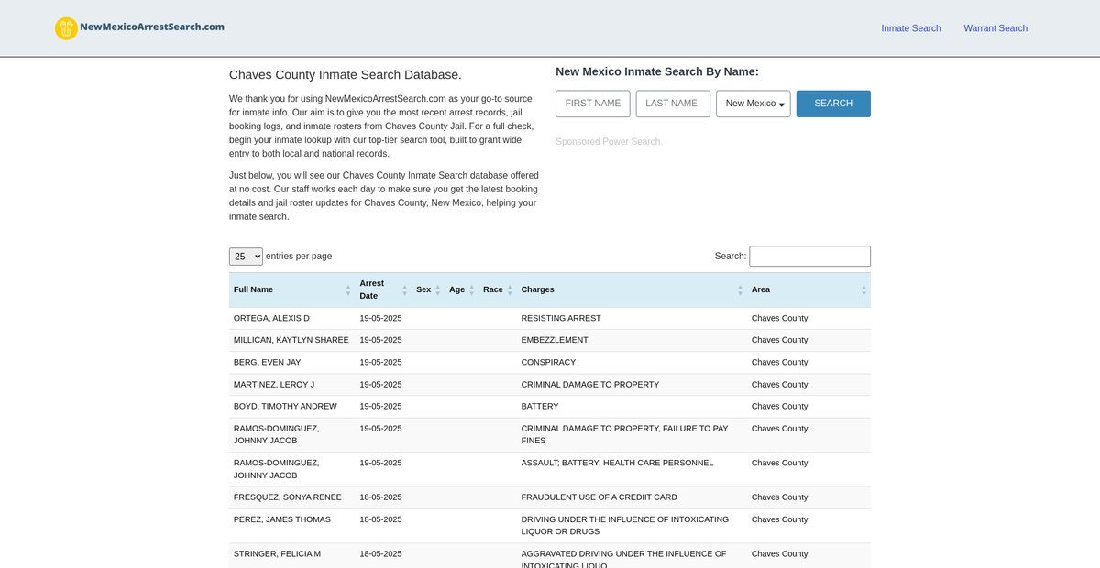Focus the FIRST NAME input field
The image size is (1100, 568).
tap(592, 104)
